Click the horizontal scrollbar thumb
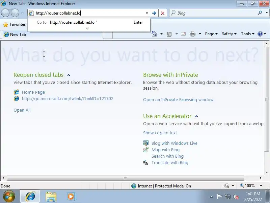This screenshot has width=270, height=203. tap(125, 178)
